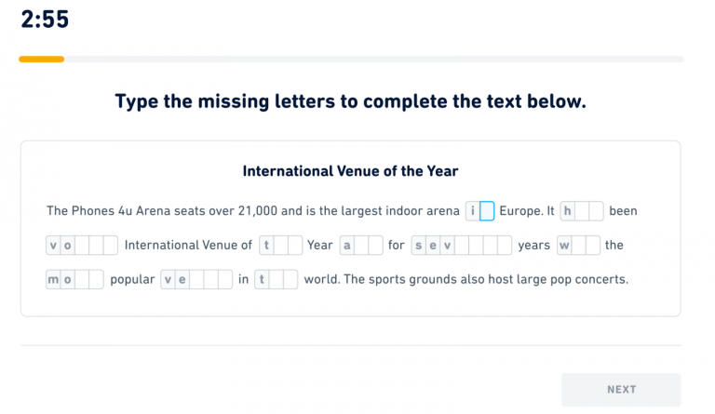Focus the blue-highlighted blank box before 'Europe'

click(x=487, y=211)
